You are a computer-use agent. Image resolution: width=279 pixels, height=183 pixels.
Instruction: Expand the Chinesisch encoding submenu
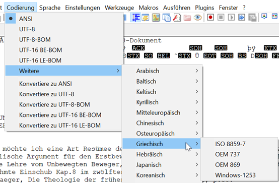(162, 123)
